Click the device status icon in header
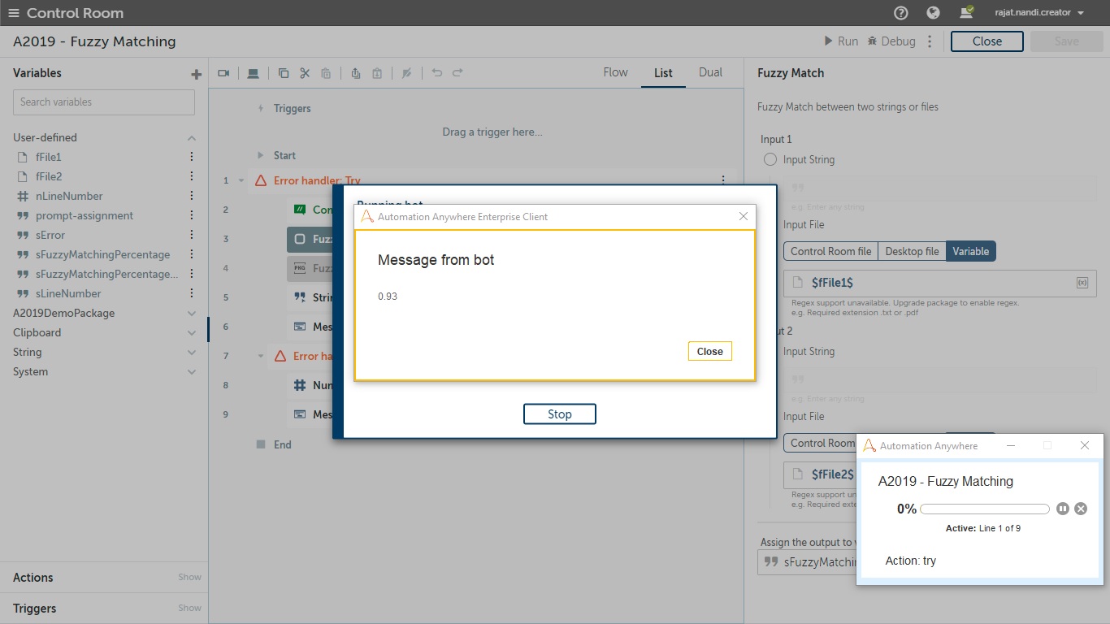 [x=965, y=13]
